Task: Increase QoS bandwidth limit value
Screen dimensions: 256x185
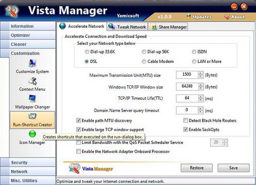Action: coord(225,141)
